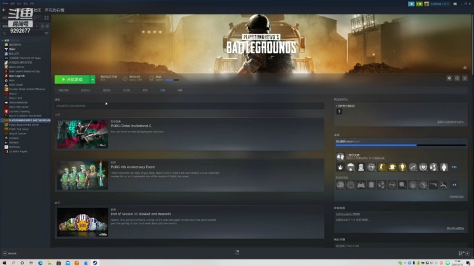The height and width of the screenshot is (266, 474).
Task: Open the unknown friend question-mark avatar
Action: (x=339, y=111)
